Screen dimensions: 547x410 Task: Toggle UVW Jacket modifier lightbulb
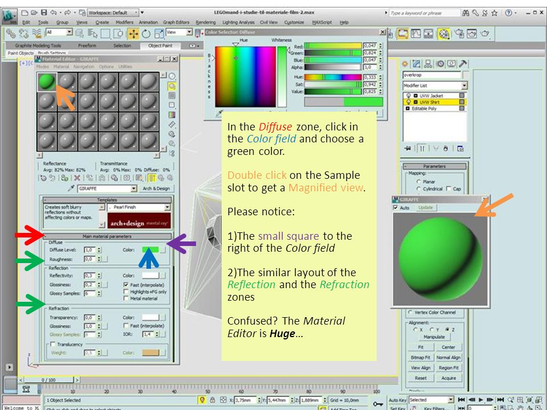409,96
